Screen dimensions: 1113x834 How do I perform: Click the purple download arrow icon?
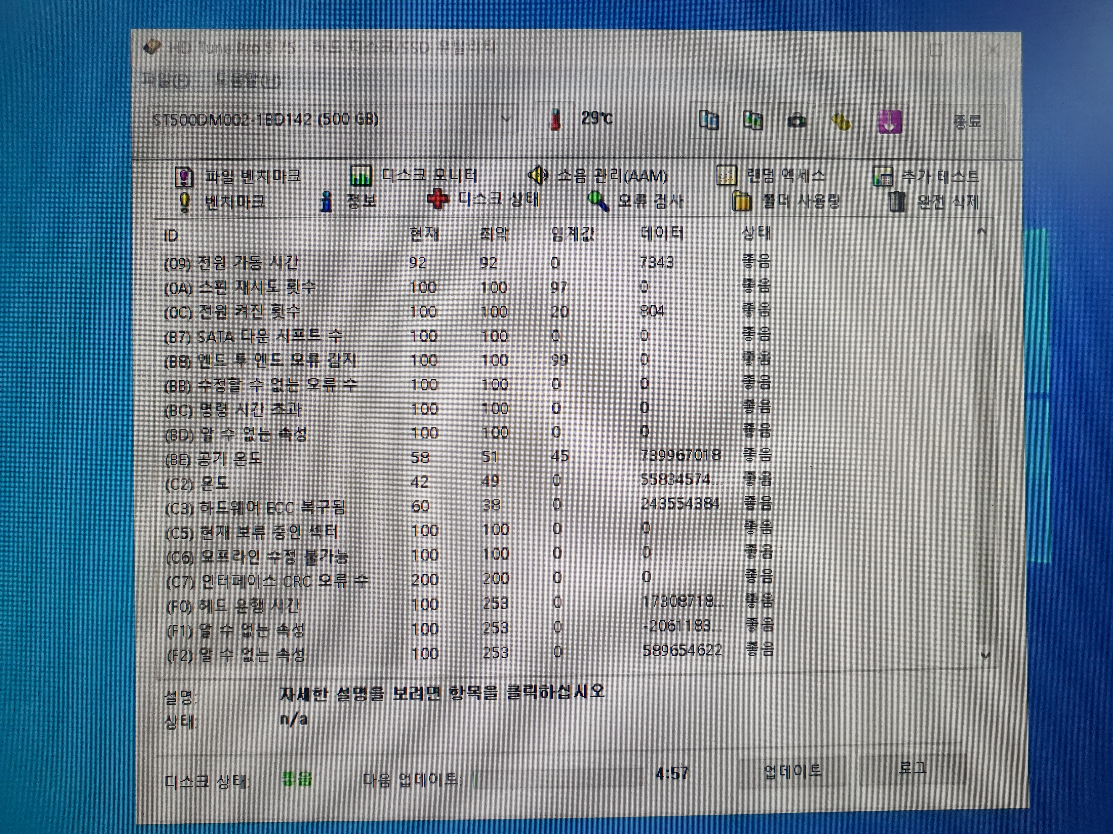[x=889, y=122]
